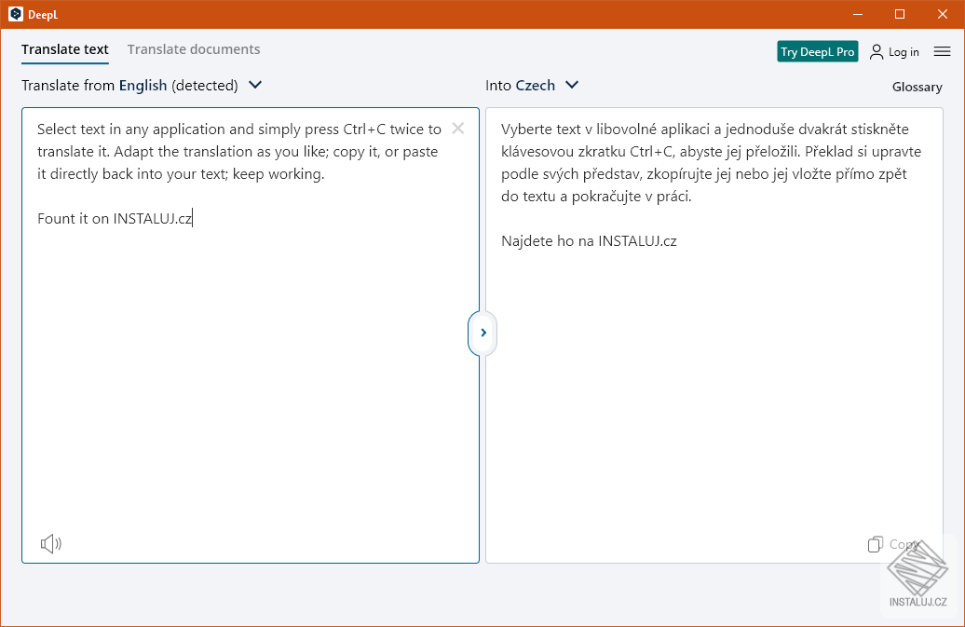Screen dimensions: 965x627
Task: Open the Glossary
Action: point(917,87)
